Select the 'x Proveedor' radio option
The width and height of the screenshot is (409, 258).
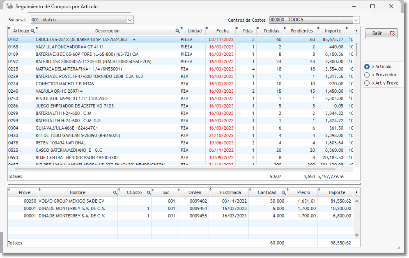[367, 75]
